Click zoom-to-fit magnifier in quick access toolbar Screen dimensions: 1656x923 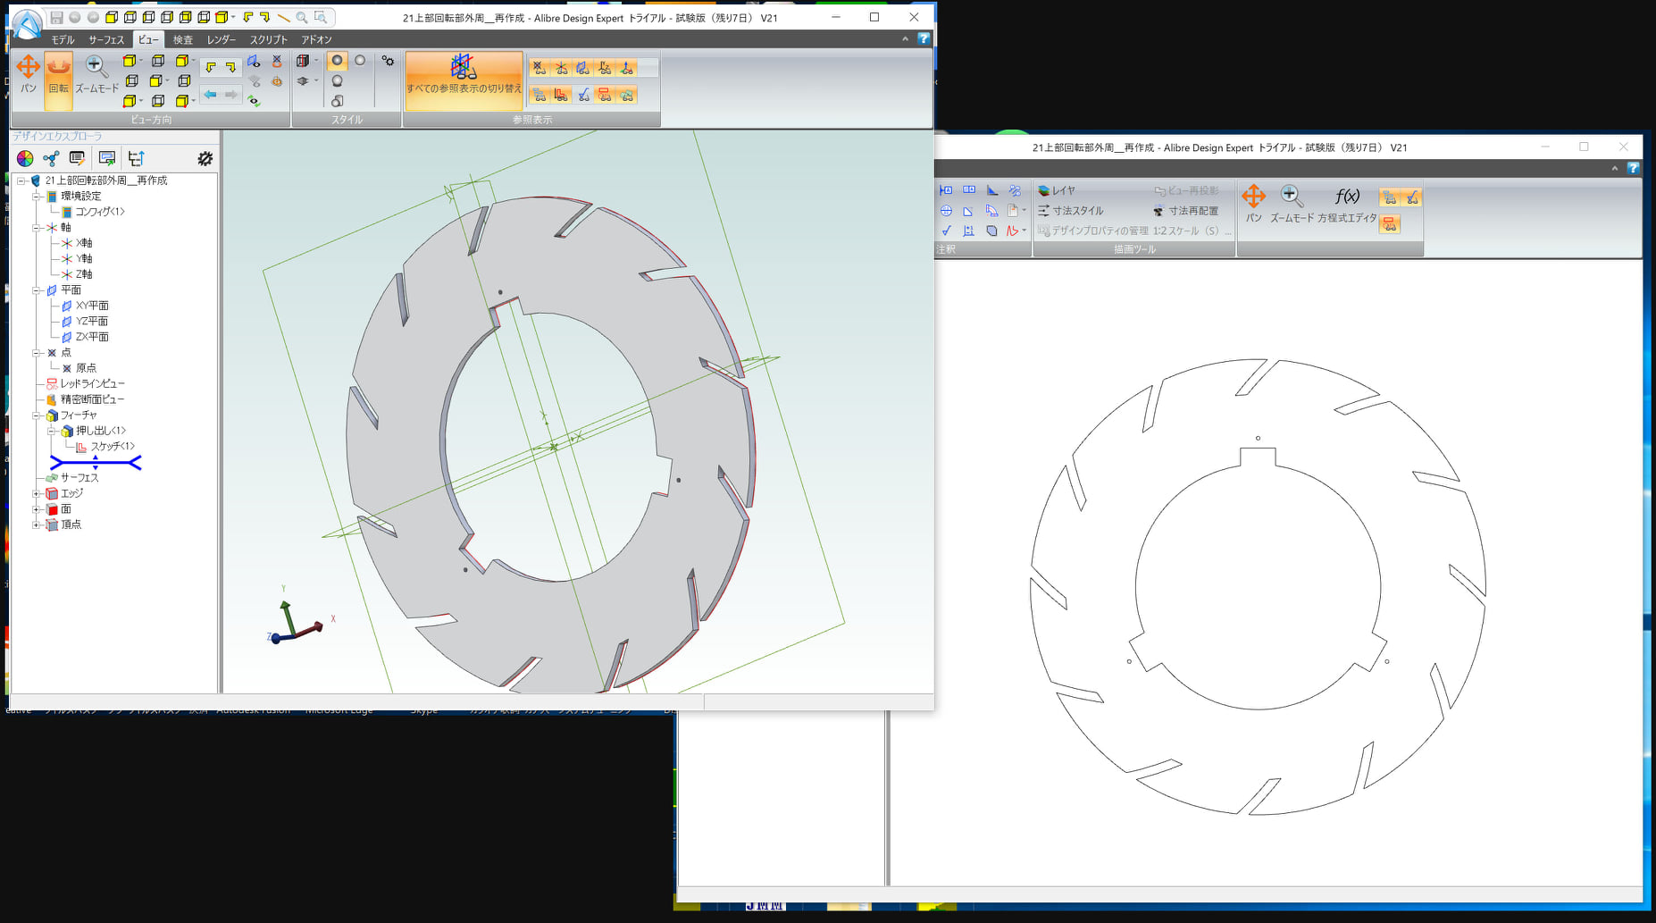(302, 17)
